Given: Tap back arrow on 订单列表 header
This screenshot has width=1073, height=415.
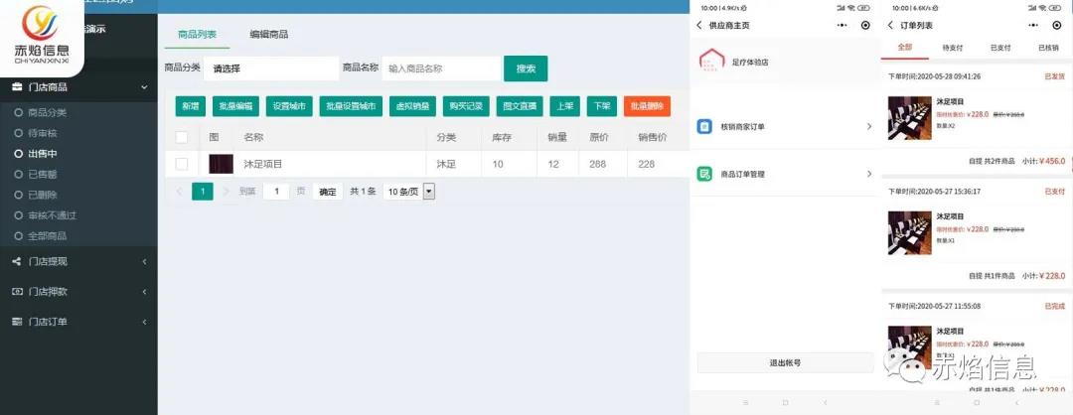Looking at the screenshot, I should click(890, 24).
